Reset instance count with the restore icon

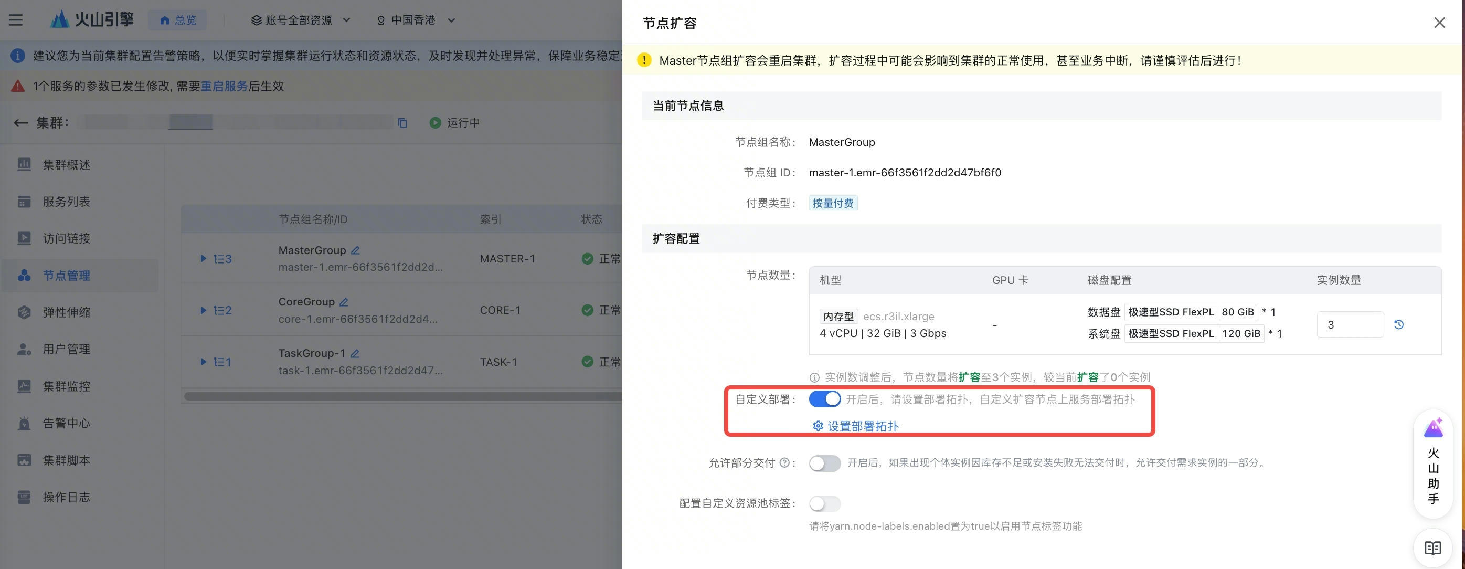click(1399, 324)
